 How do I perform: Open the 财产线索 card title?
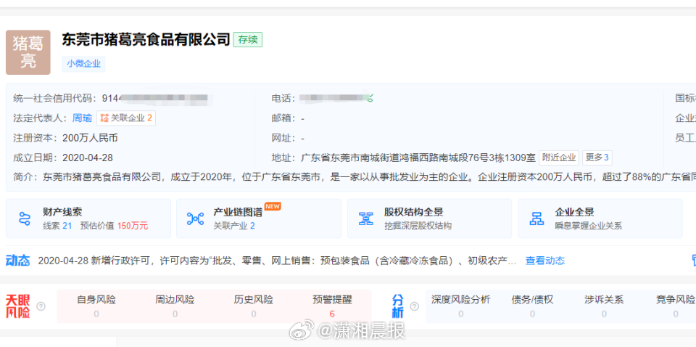[x=62, y=213]
